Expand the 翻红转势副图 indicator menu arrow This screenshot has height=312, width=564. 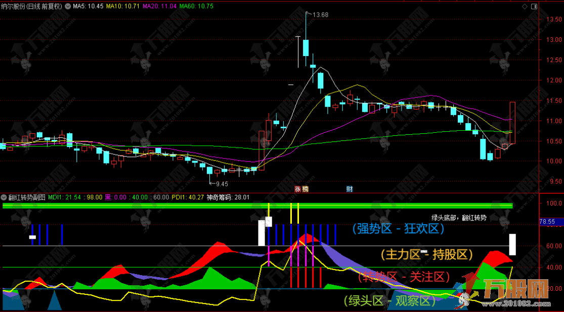coord(5,197)
